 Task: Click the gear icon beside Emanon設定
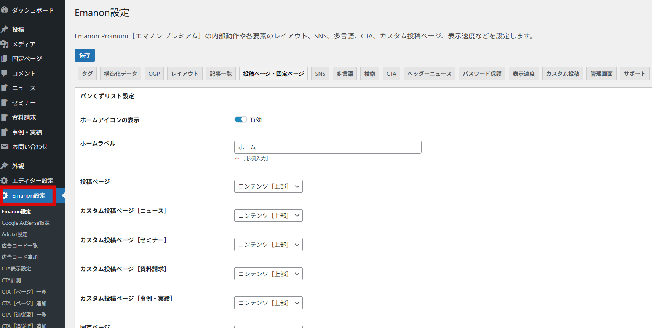point(5,195)
